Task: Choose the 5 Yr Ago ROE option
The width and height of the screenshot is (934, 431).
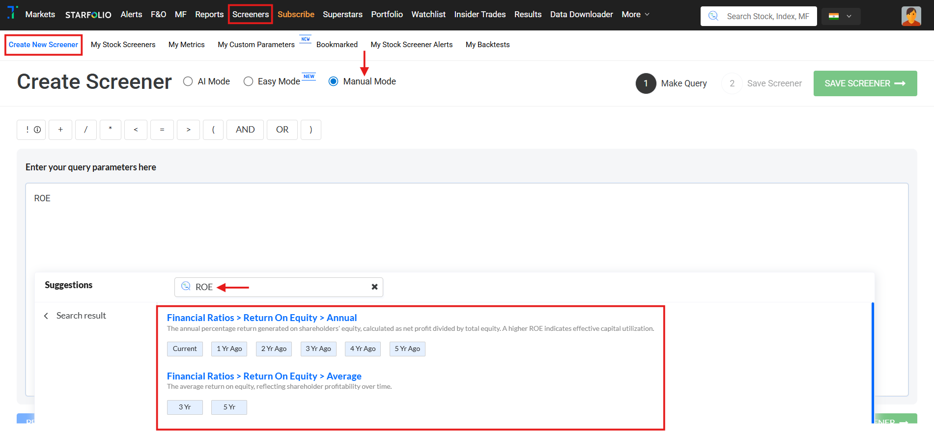Action: [x=407, y=349]
